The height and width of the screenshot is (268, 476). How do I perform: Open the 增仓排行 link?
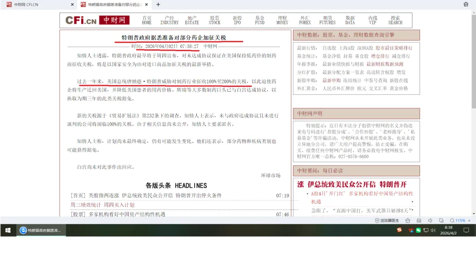coord(380,56)
